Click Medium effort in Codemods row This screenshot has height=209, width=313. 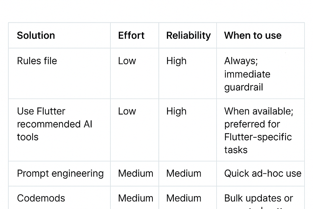coord(136,198)
